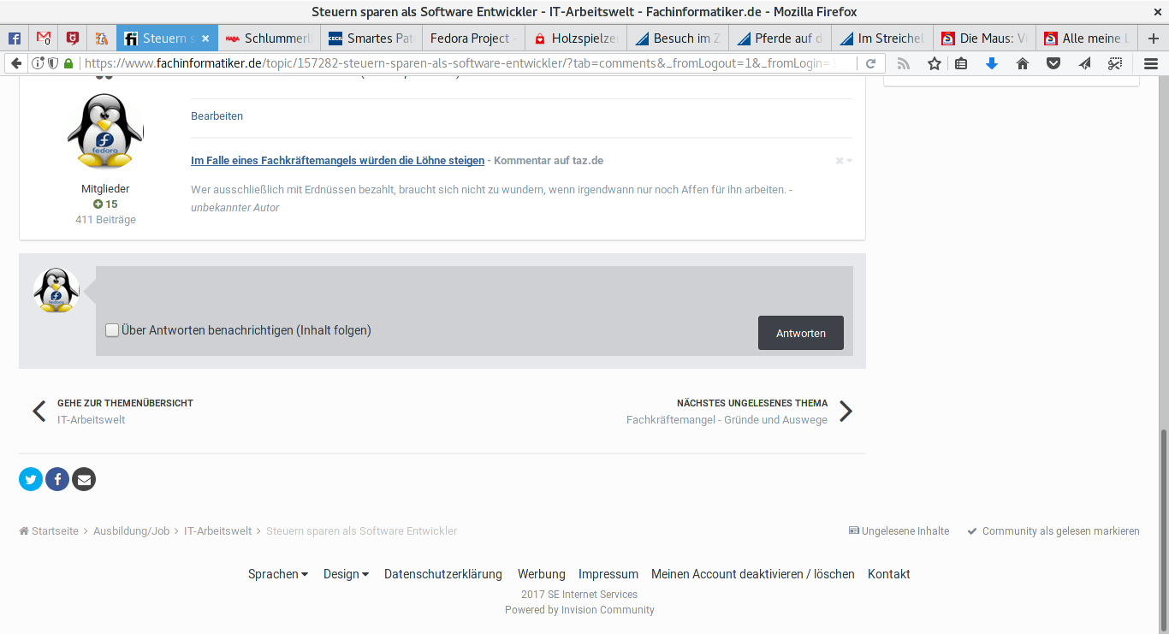This screenshot has height=634, width=1169.
Task: Click the right chevron to next topic
Action: 846,412
